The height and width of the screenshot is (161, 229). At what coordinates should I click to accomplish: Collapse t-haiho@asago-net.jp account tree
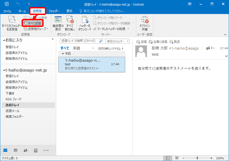(x=4, y=70)
